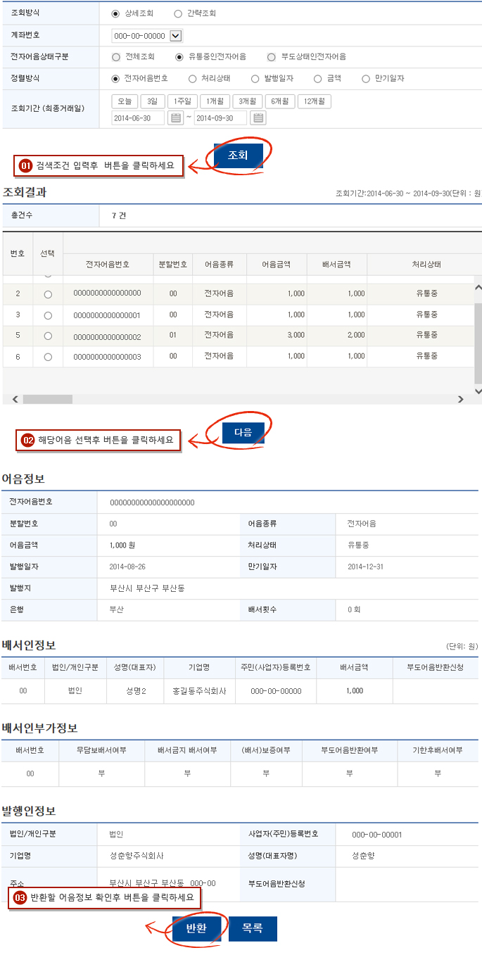Set period to 1개월
The height and width of the screenshot is (955, 482).
(215, 101)
